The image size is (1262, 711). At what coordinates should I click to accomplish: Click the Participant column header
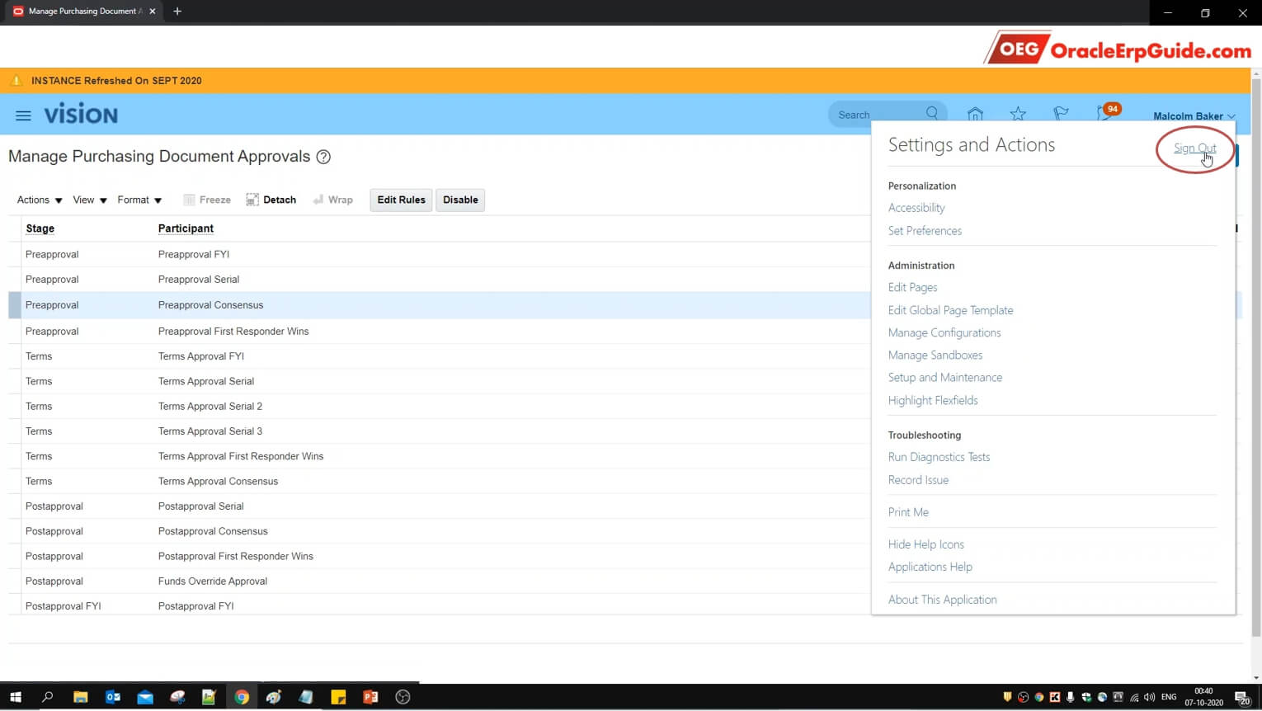(x=186, y=228)
